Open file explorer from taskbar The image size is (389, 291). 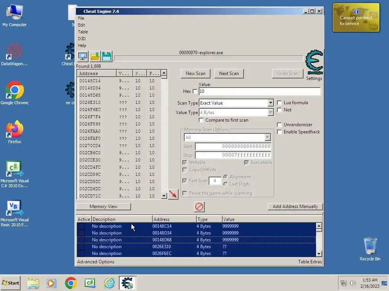coord(33,283)
